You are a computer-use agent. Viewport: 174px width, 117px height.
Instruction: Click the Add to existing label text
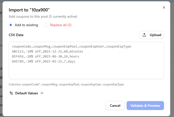pos(26,25)
